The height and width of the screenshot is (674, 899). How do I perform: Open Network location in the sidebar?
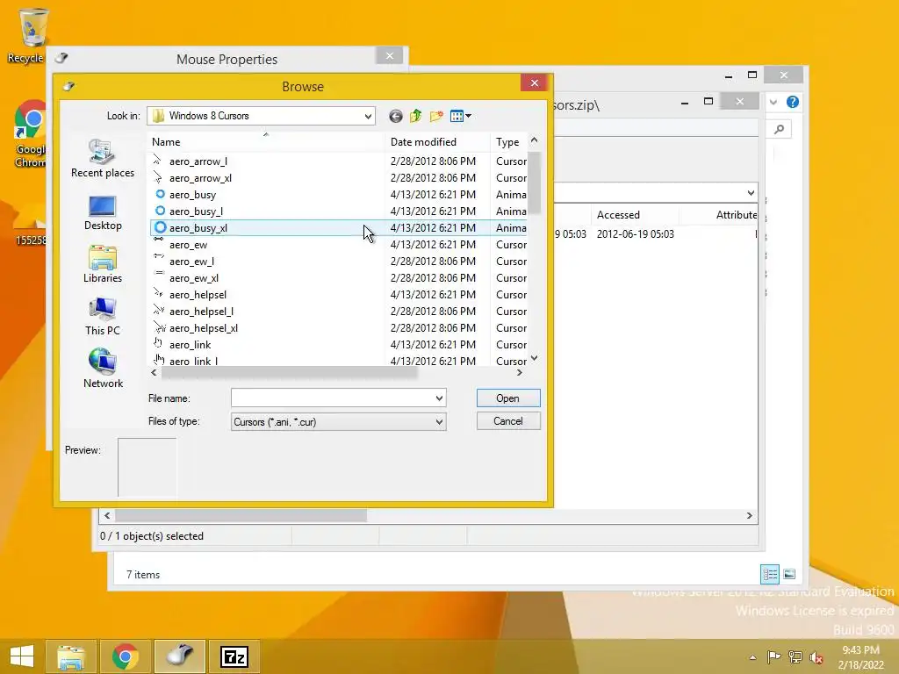coord(103,369)
